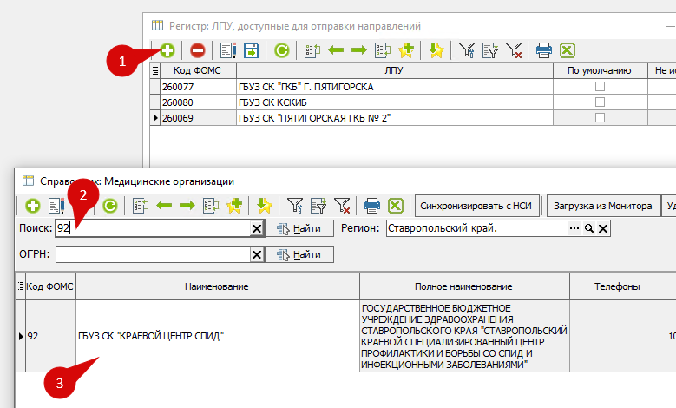Screen dimensions: 676x408
Task: Open the Регион selection list via the ellipsis button
Action: [574, 228]
